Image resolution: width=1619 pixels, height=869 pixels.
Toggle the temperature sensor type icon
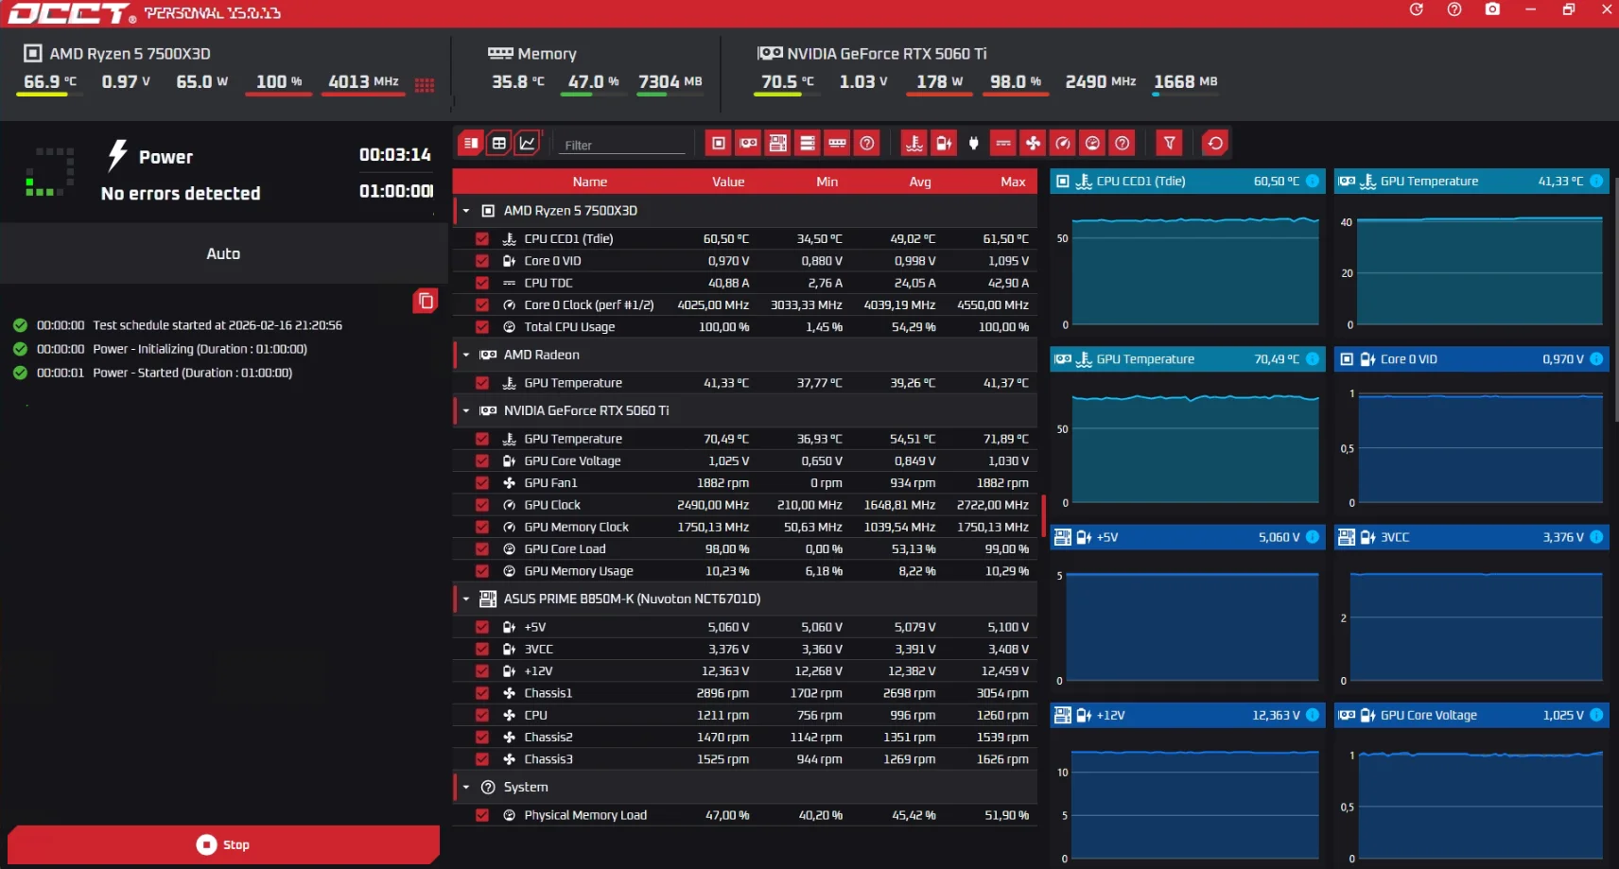click(914, 143)
